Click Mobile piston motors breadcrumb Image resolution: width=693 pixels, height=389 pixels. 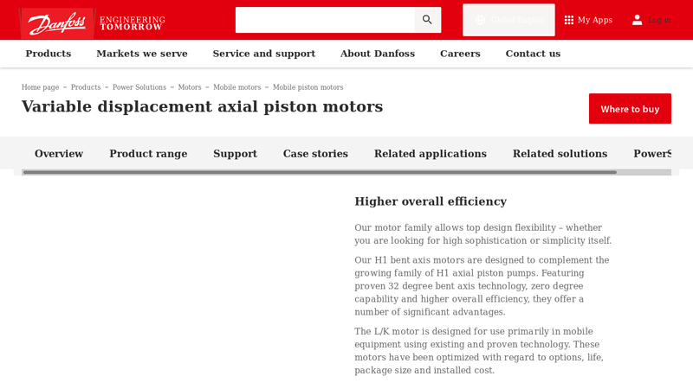pos(308,87)
